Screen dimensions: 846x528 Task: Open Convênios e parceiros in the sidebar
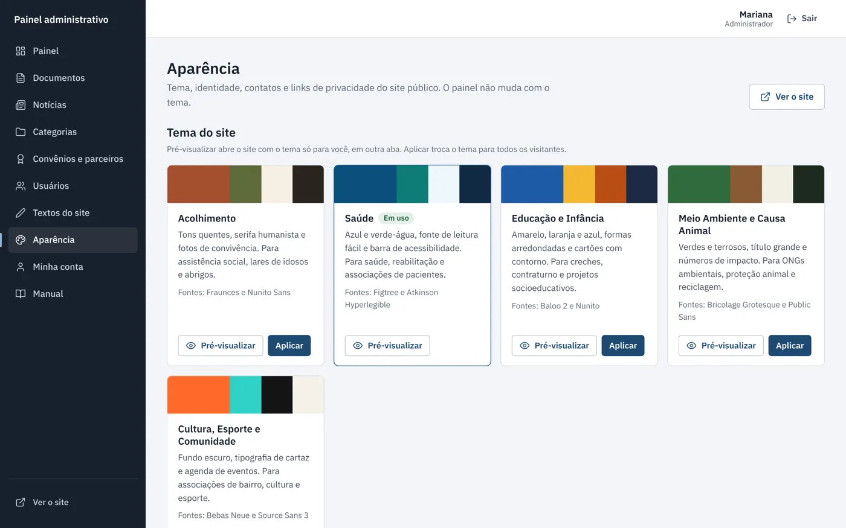tap(73, 159)
